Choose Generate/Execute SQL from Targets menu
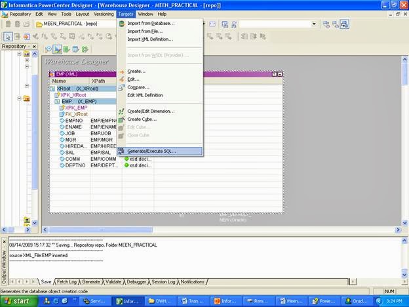 pos(160,151)
